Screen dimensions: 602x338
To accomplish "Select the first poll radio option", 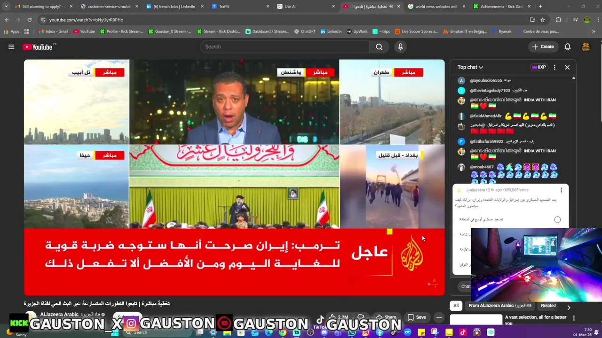I will click(x=557, y=220).
